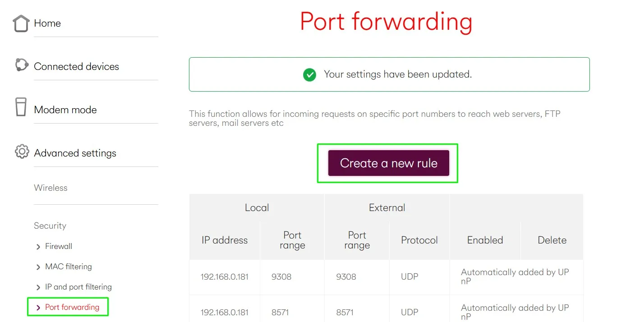
Task: Click the Connected devices network icon
Action: coord(21,65)
